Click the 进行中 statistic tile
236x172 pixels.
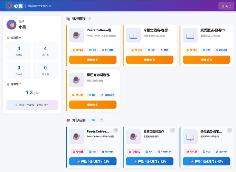pyautogui.click(x=45, y=51)
